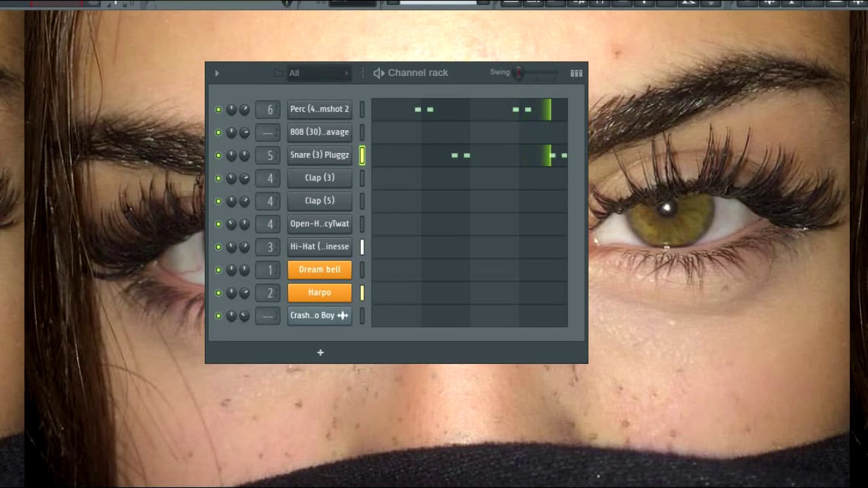Deselect the lit Snare channel selector
Screen dimensions: 868x488
[x=362, y=155]
